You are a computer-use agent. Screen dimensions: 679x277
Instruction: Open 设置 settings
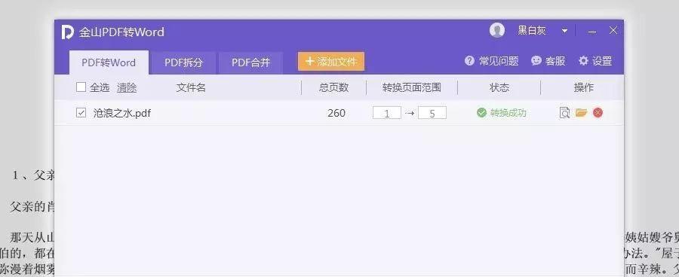click(x=595, y=61)
